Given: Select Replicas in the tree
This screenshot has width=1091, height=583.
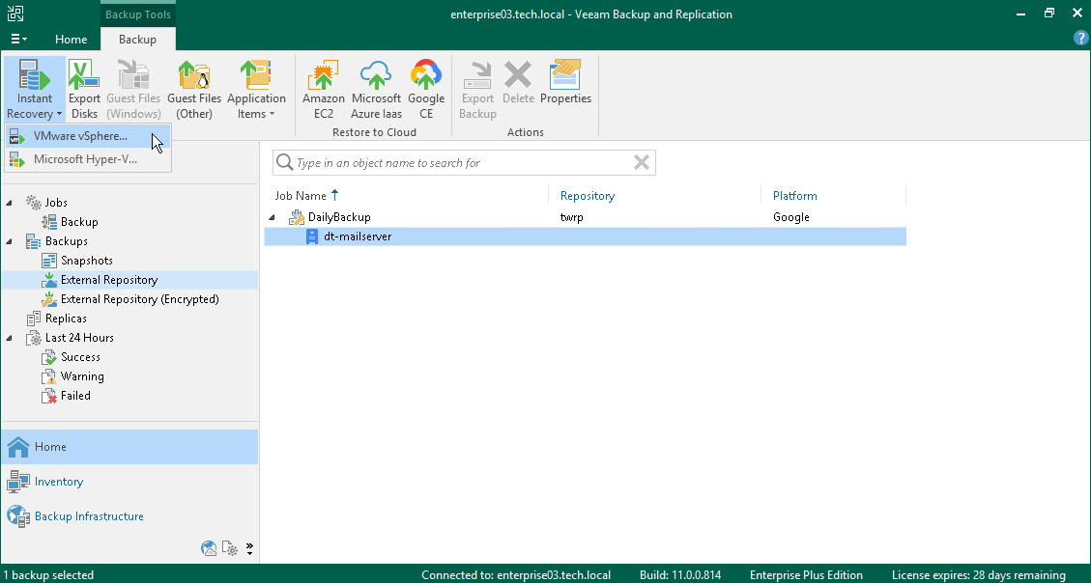Looking at the screenshot, I should click(x=66, y=319).
